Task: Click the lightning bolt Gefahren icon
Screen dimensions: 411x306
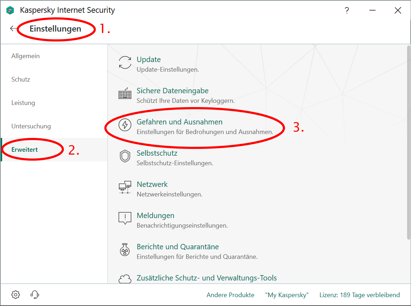Action: pyautogui.click(x=125, y=124)
